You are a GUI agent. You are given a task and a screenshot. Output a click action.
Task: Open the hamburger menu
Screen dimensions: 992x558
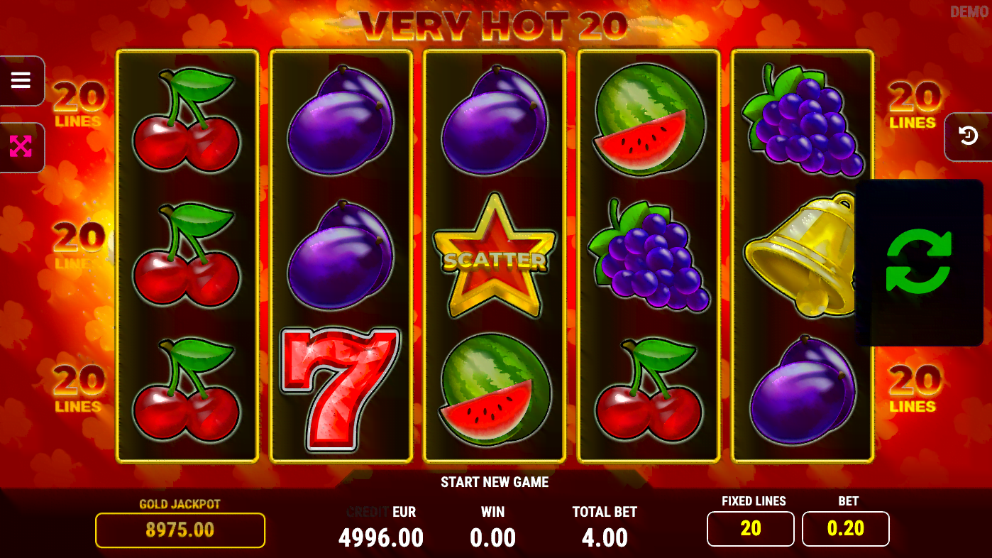pyautogui.click(x=21, y=80)
